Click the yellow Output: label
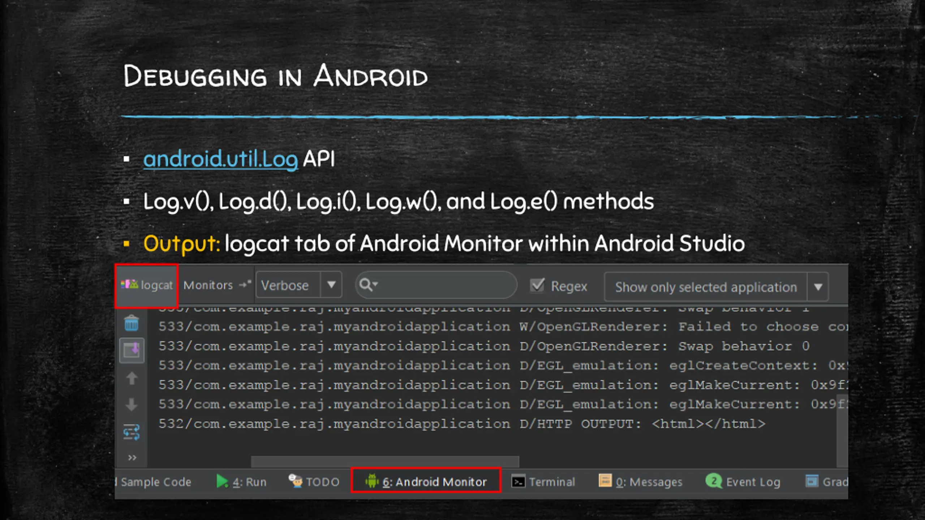 point(181,244)
